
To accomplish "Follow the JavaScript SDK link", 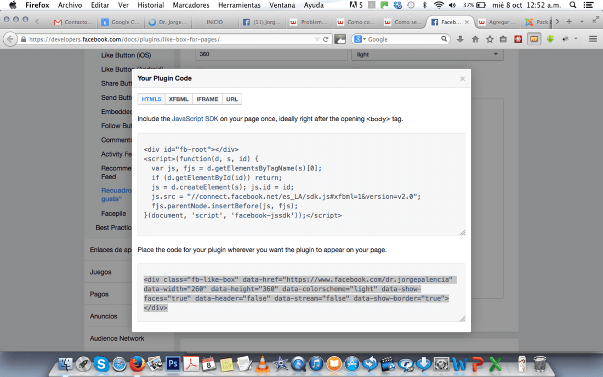I will click(195, 119).
